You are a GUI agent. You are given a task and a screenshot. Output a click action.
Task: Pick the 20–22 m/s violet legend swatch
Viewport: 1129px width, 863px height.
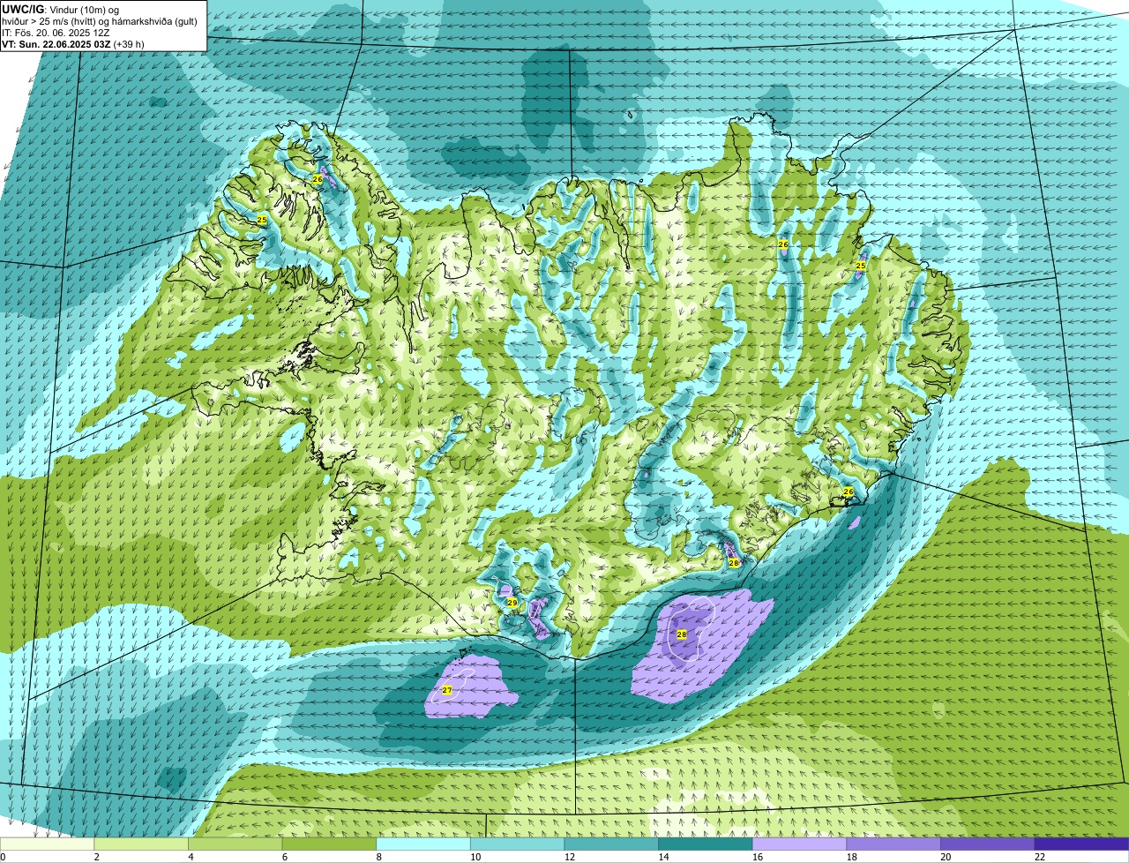(987, 844)
